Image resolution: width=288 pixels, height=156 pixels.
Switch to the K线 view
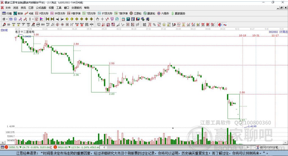(x=29, y=14)
